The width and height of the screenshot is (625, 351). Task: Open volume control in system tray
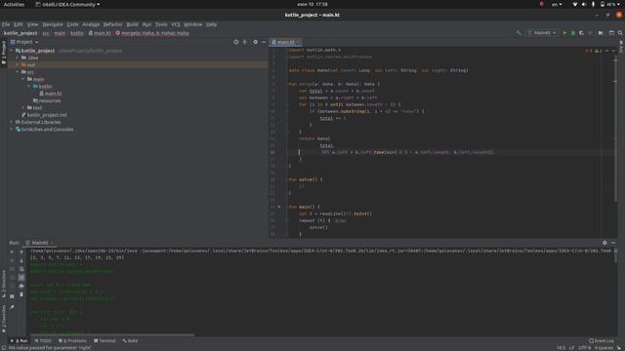point(584,4)
